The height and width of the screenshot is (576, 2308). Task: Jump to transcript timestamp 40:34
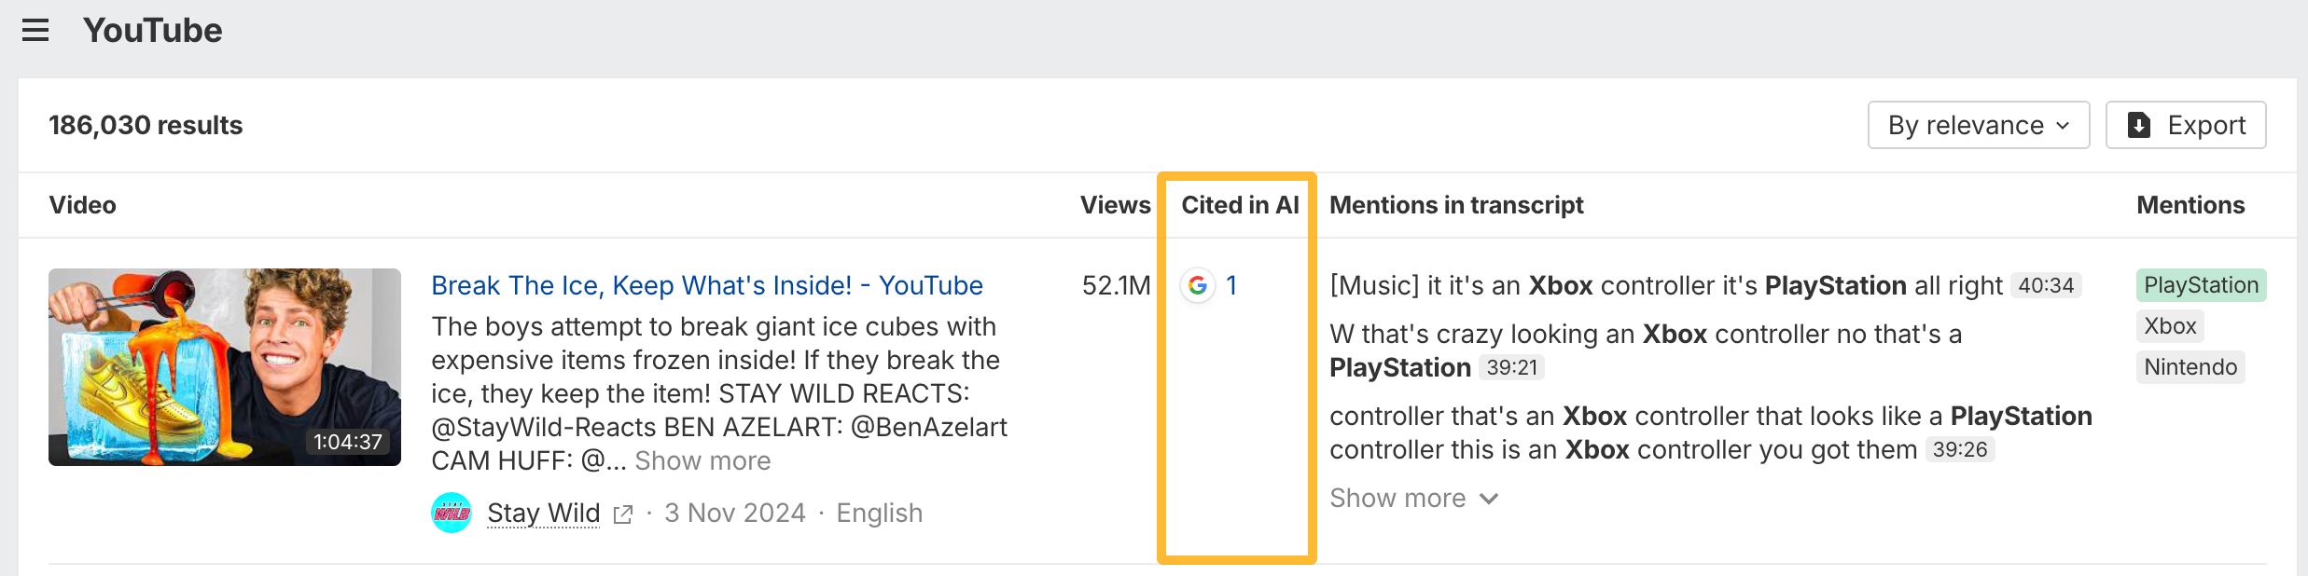point(2045,285)
